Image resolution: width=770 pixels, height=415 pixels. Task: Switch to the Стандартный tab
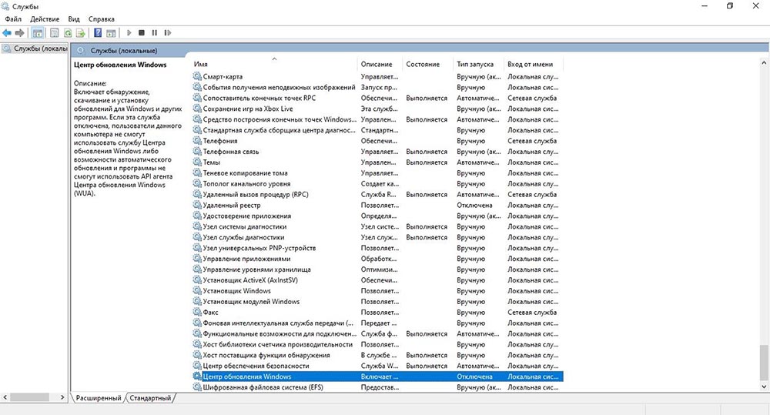coord(150,398)
